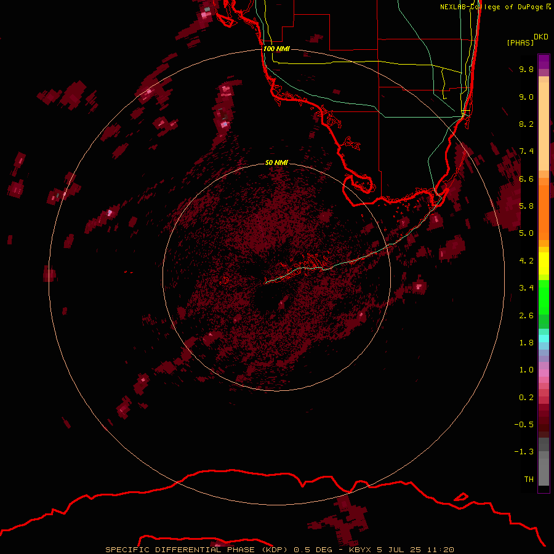This screenshot has width=554, height=554.
Task: Click the "100 NMI" range ring label
Action: point(276,49)
